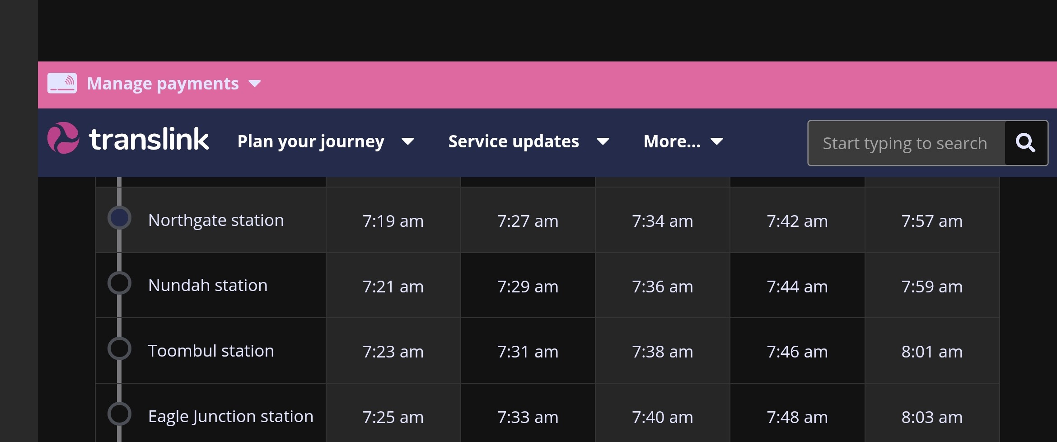Open the Service updates dropdown arrow
Image resolution: width=1057 pixels, height=442 pixels.
click(603, 142)
